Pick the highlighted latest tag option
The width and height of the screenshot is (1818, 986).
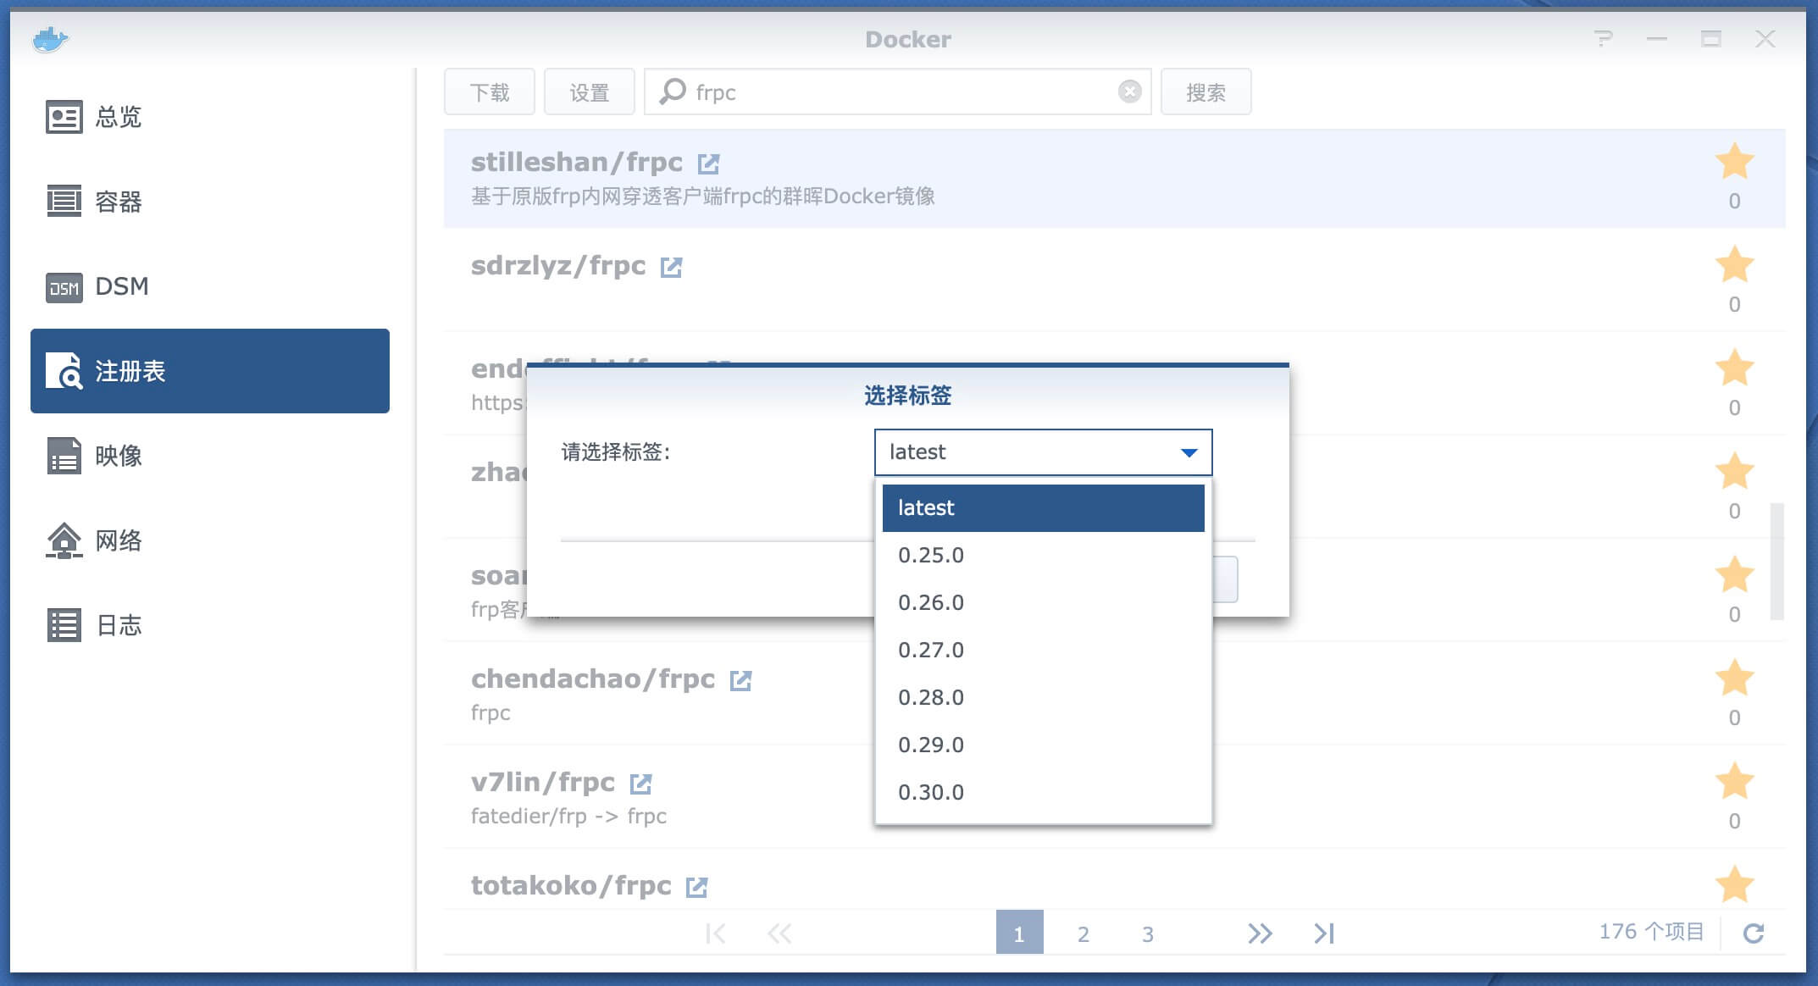pyautogui.click(x=1042, y=507)
